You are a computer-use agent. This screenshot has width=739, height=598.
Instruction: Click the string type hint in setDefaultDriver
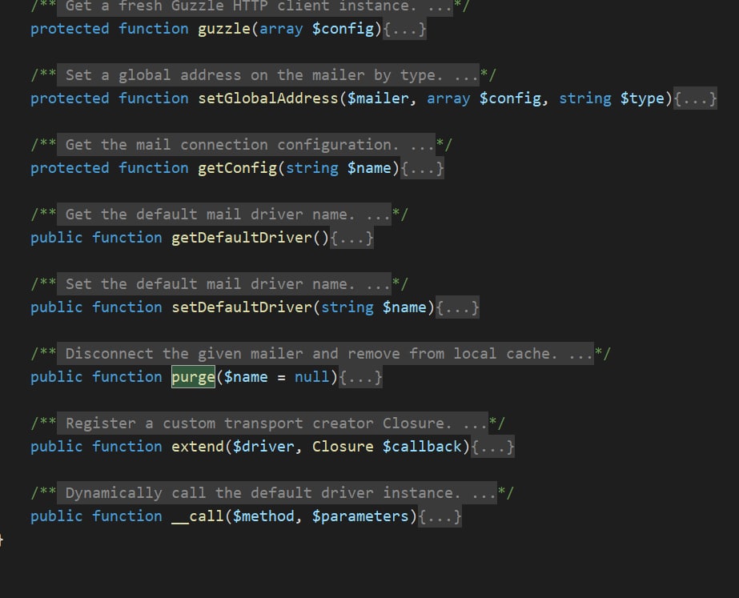(x=347, y=307)
